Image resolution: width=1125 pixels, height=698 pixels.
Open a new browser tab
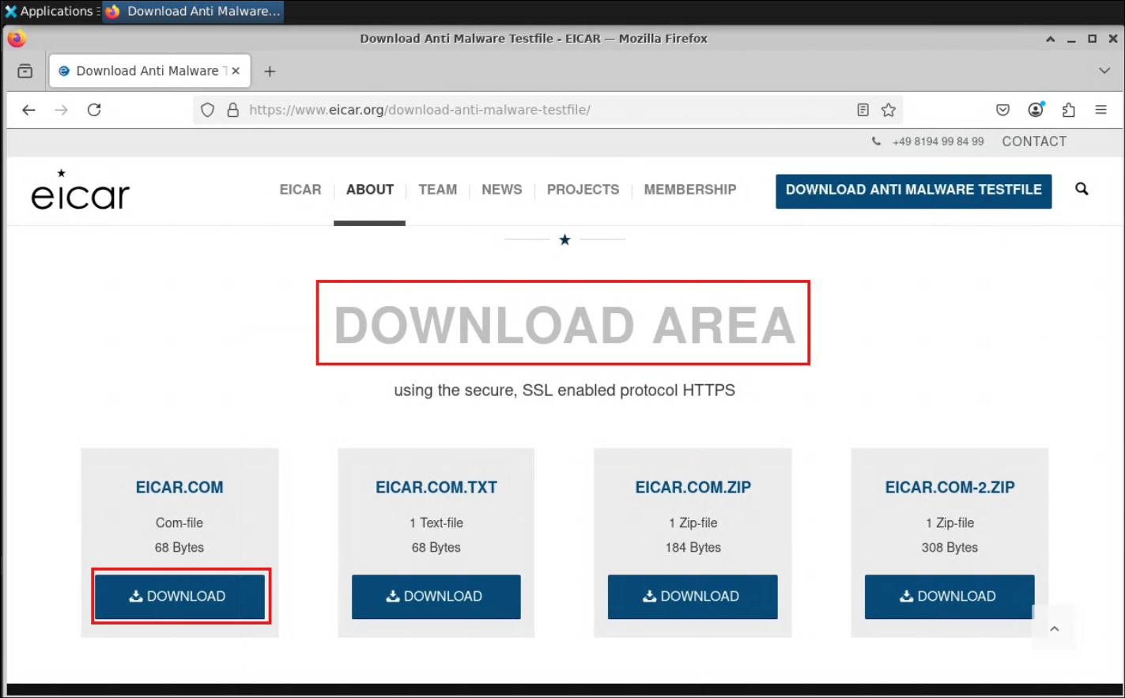click(270, 71)
